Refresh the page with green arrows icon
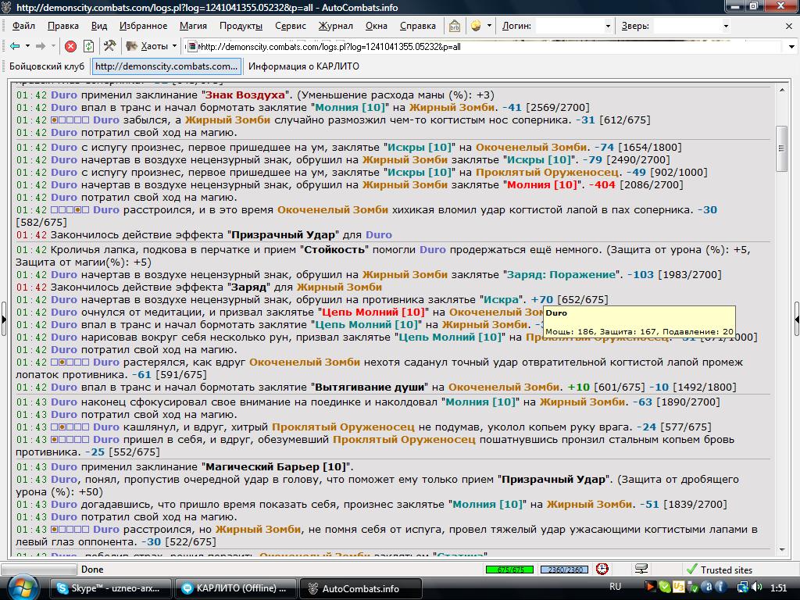Image resolution: width=800 pixels, height=600 pixels. pyautogui.click(x=89, y=46)
